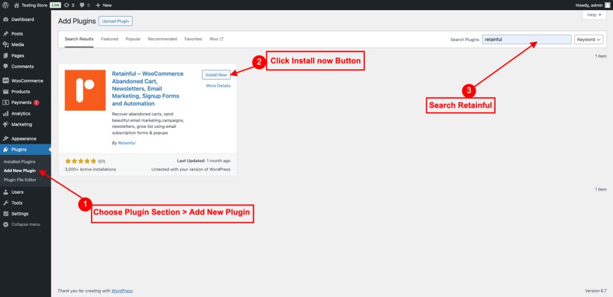Click the Collapse menu arrow icon
Viewport: 613px width, 297px height.
(5, 225)
